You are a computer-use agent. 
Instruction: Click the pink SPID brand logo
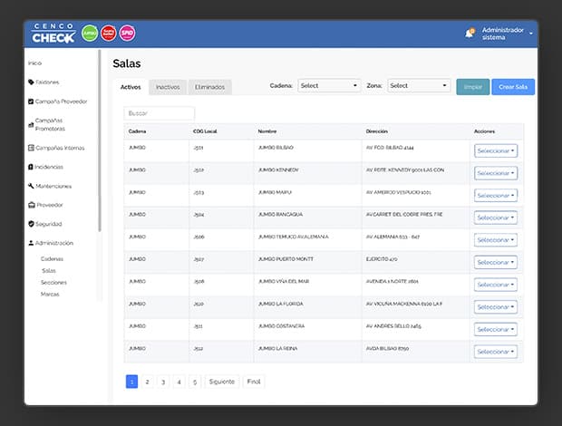128,34
